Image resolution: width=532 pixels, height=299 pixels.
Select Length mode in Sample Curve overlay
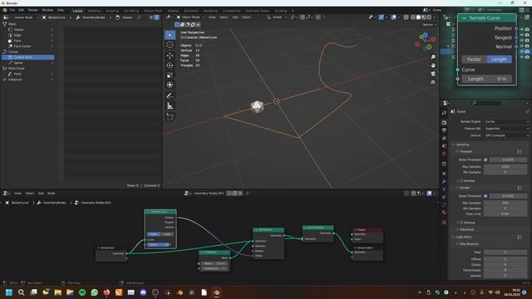coord(499,59)
